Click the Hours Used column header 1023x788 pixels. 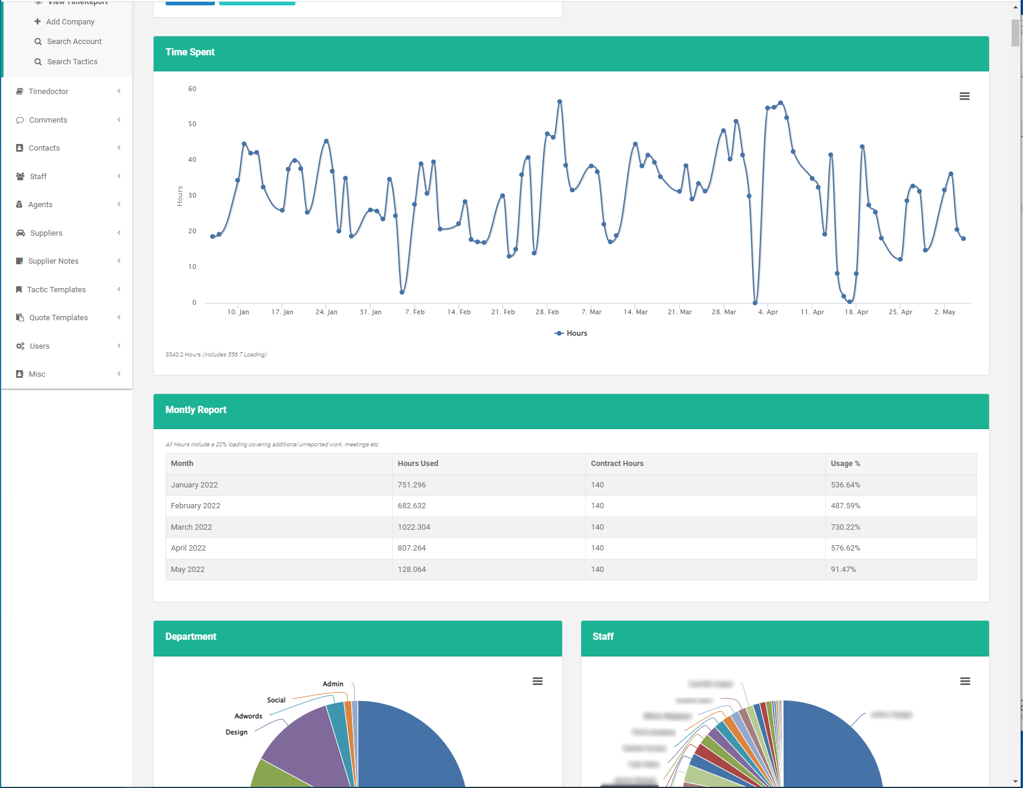point(489,464)
